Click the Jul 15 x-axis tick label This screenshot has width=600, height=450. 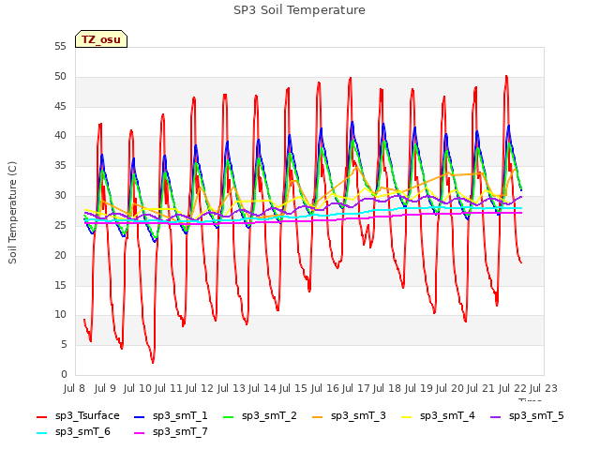(x=293, y=388)
